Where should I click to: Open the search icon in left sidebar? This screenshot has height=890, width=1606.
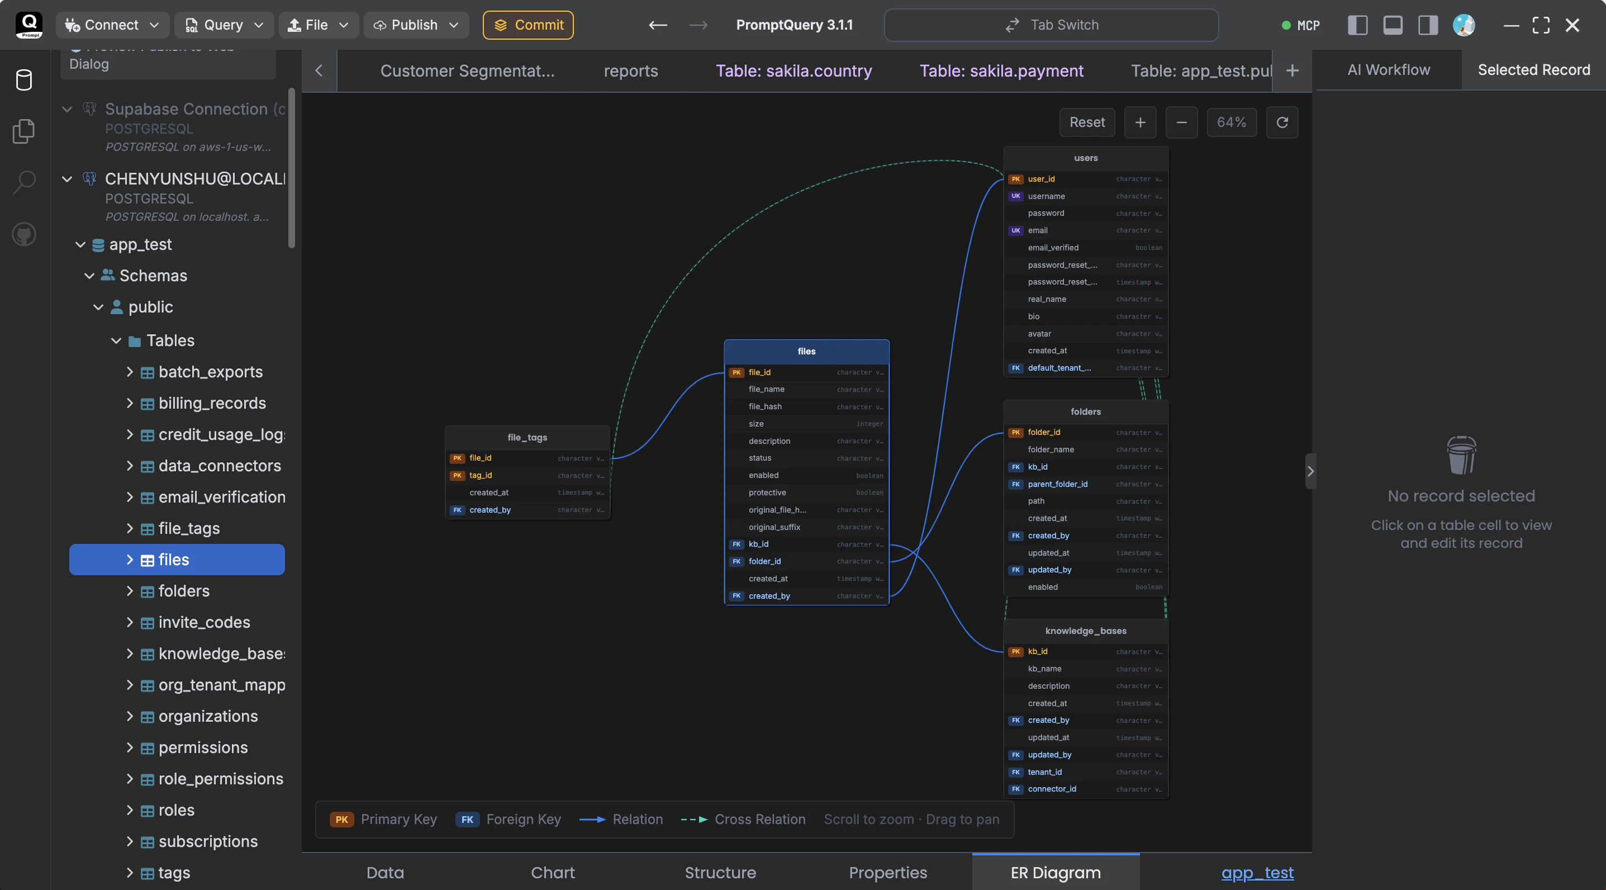tap(23, 182)
